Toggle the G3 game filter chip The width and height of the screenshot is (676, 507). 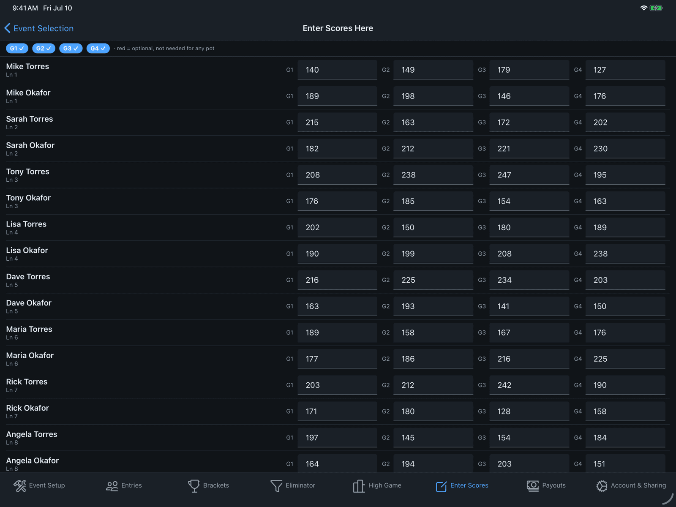tap(71, 48)
